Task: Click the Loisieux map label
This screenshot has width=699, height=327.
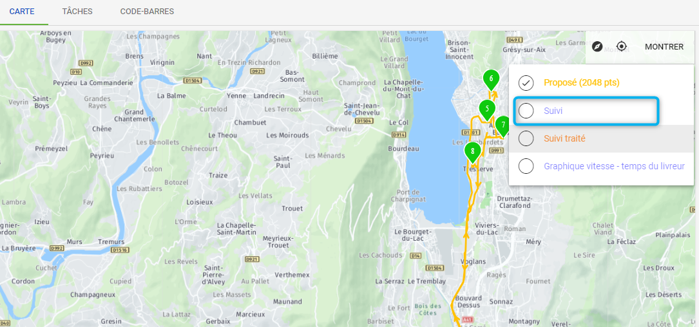Action: pos(199,202)
